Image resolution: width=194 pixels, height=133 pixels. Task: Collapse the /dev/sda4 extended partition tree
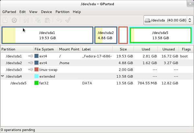[x=2, y=76]
